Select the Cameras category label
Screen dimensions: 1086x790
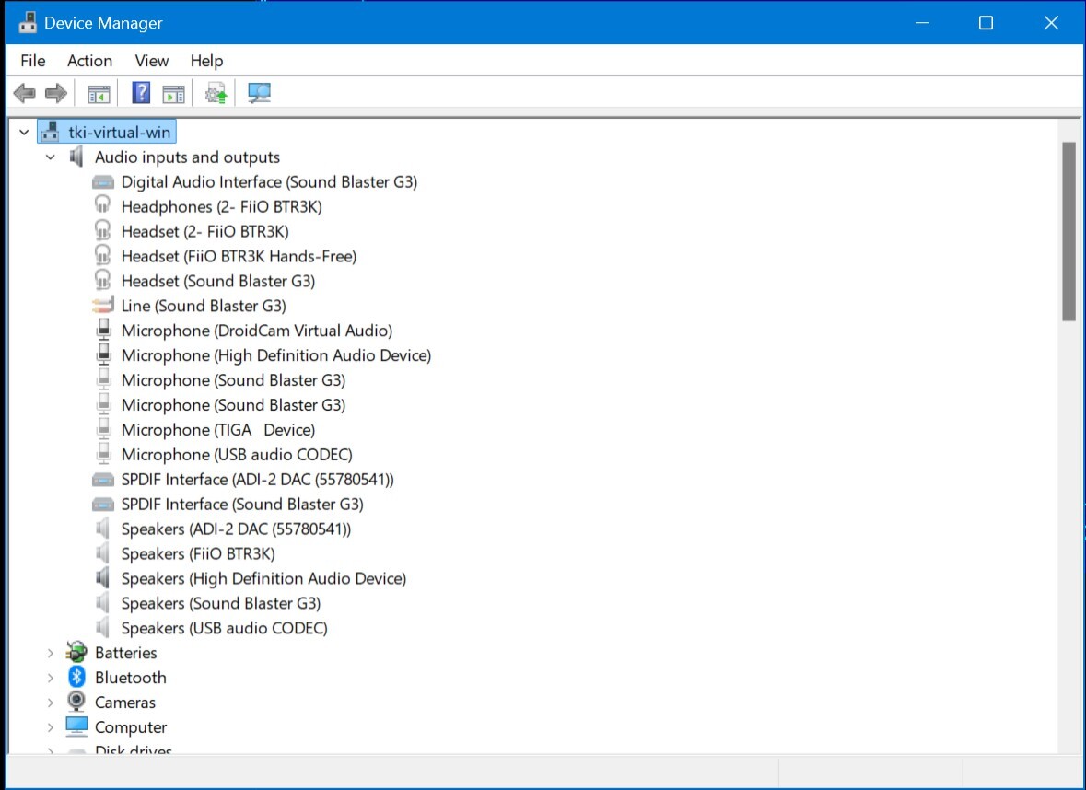coord(125,703)
